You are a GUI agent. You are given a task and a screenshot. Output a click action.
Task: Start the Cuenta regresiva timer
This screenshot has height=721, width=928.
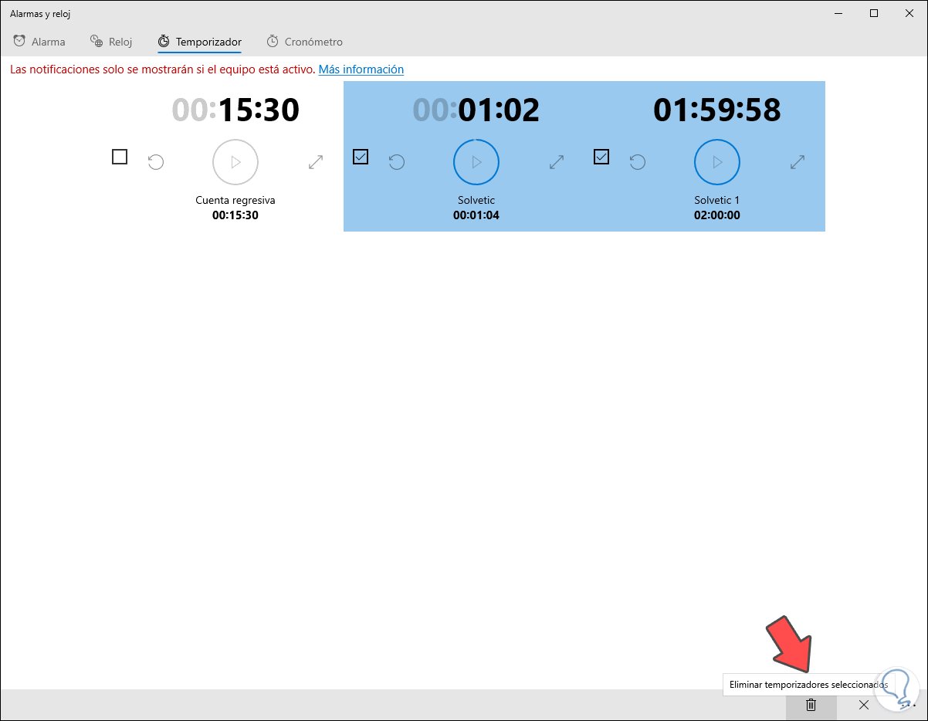235,162
